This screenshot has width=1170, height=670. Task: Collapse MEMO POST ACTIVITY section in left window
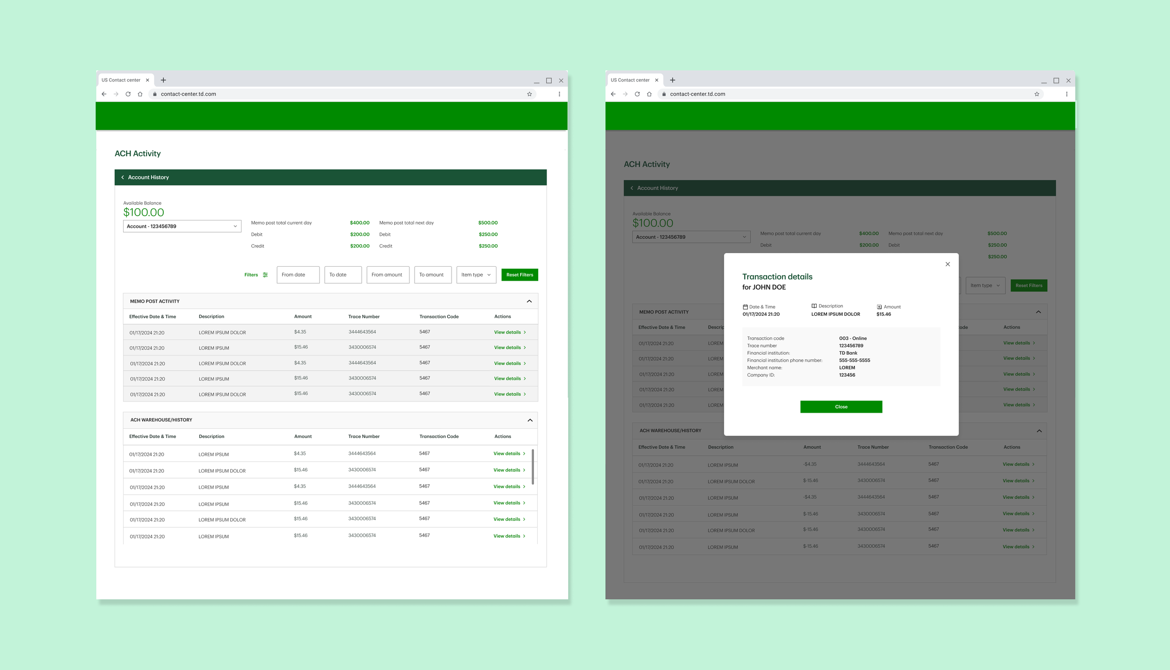[529, 301]
